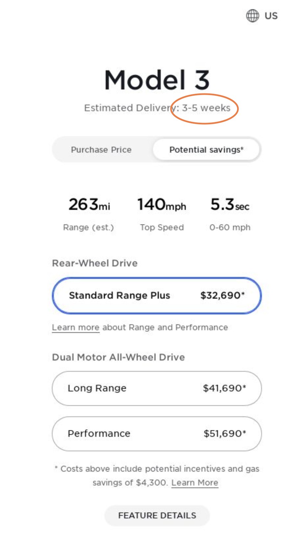
Task: Click the Rear-Wheel Drive section heading
Action: [x=95, y=263]
